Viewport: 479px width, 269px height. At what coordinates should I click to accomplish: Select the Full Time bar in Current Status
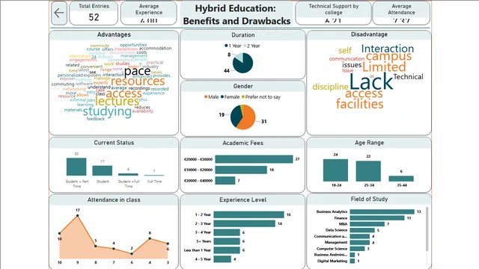click(x=154, y=175)
